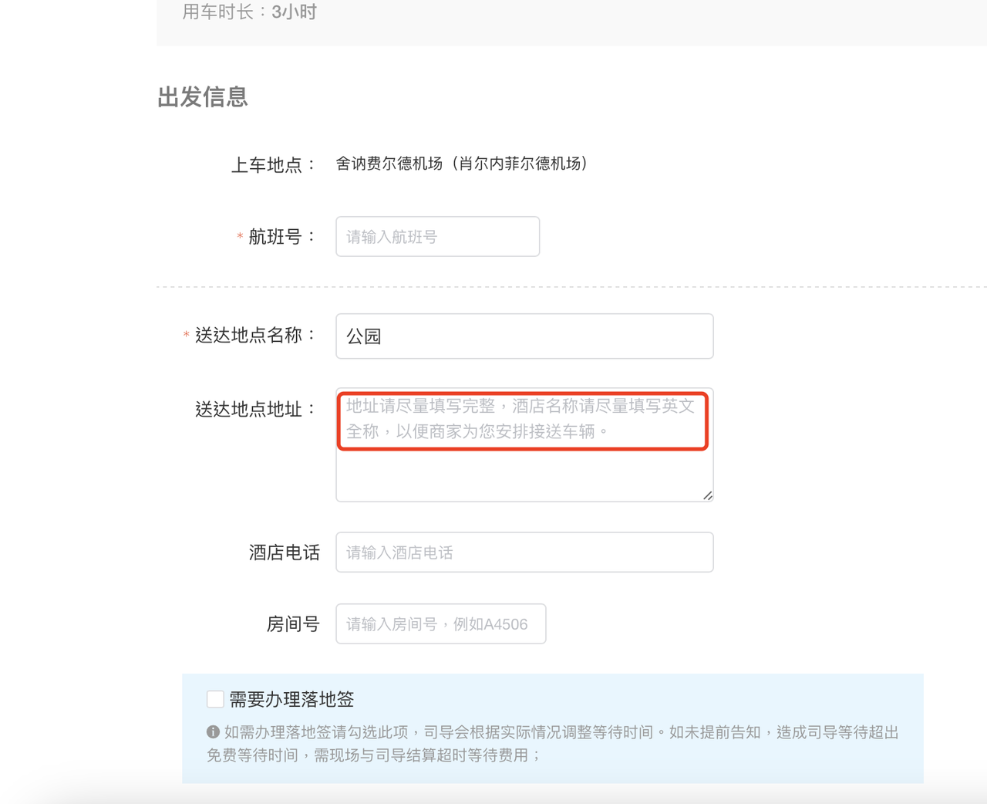Enable the 需要办理落地签 checkbox
987x804 pixels.
coord(214,699)
